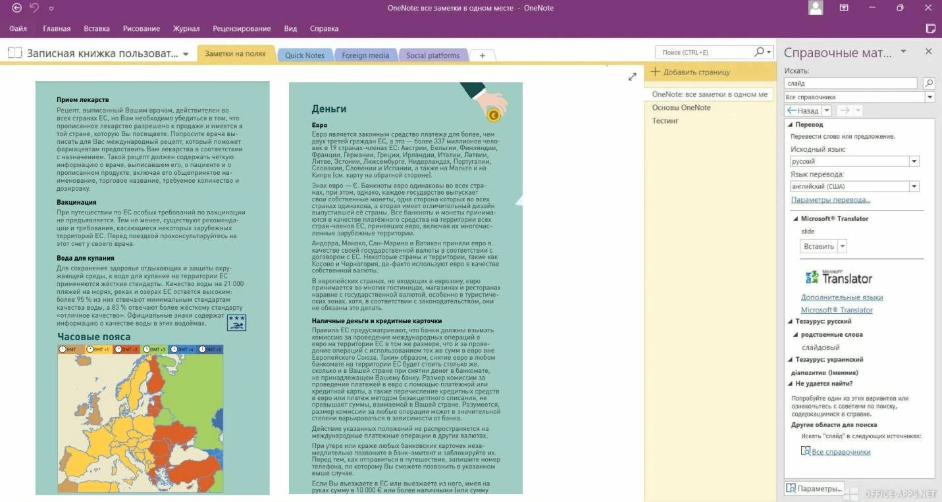Switch to the Quick Notes section tab
This screenshot has height=502, width=942.
tap(305, 55)
